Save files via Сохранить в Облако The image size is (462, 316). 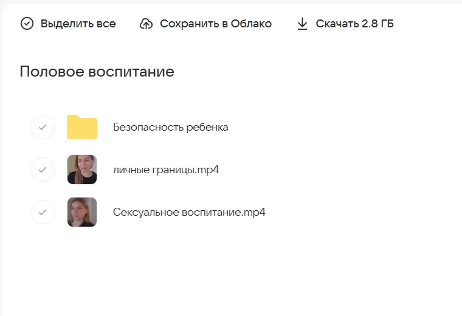click(x=215, y=24)
